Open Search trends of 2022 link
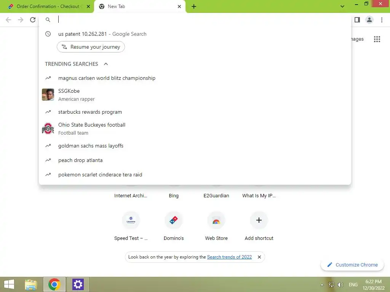390x292 pixels. pos(229,257)
